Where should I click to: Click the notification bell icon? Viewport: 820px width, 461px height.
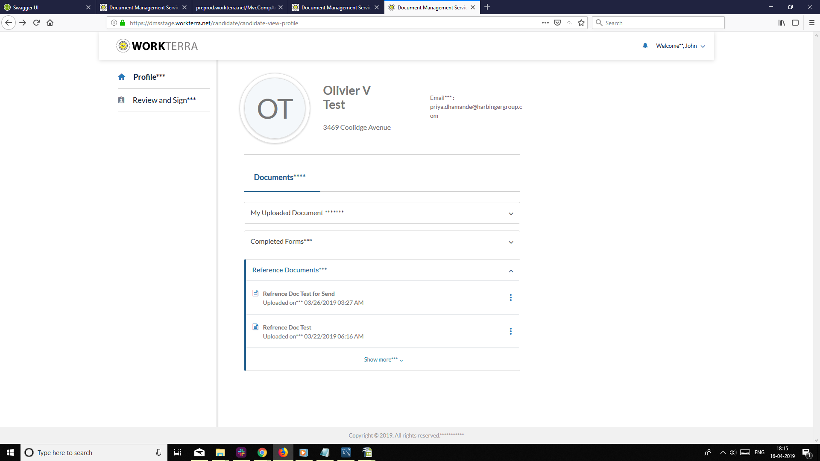coord(645,46)
